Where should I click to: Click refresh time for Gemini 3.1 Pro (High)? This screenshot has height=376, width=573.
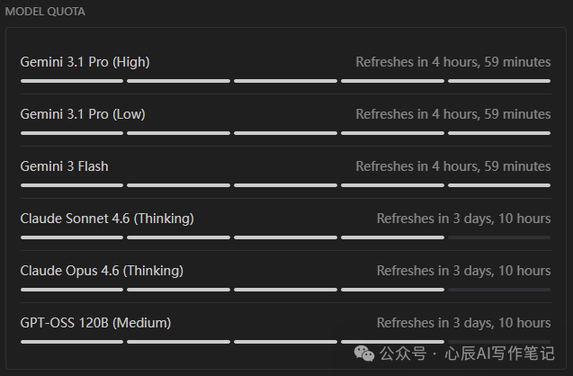pyautogui.click(x=452, y=62)
